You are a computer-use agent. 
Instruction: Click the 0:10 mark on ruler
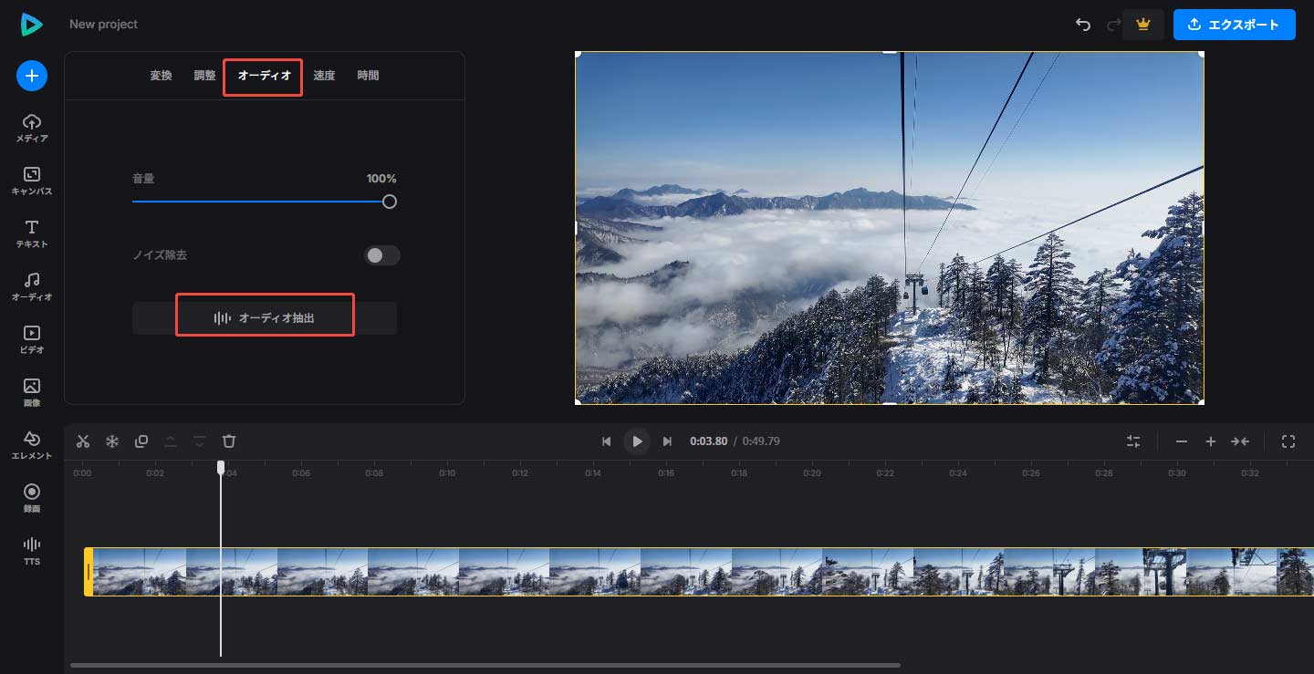(447, 473)
